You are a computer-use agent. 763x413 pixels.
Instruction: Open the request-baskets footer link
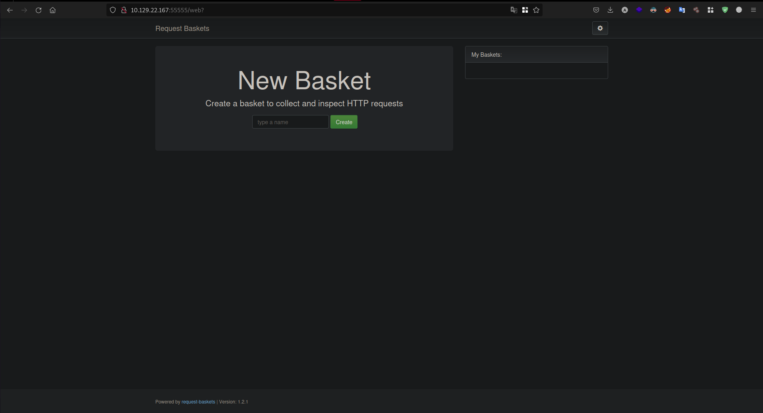pyautogui.click(x=198, y=402)
